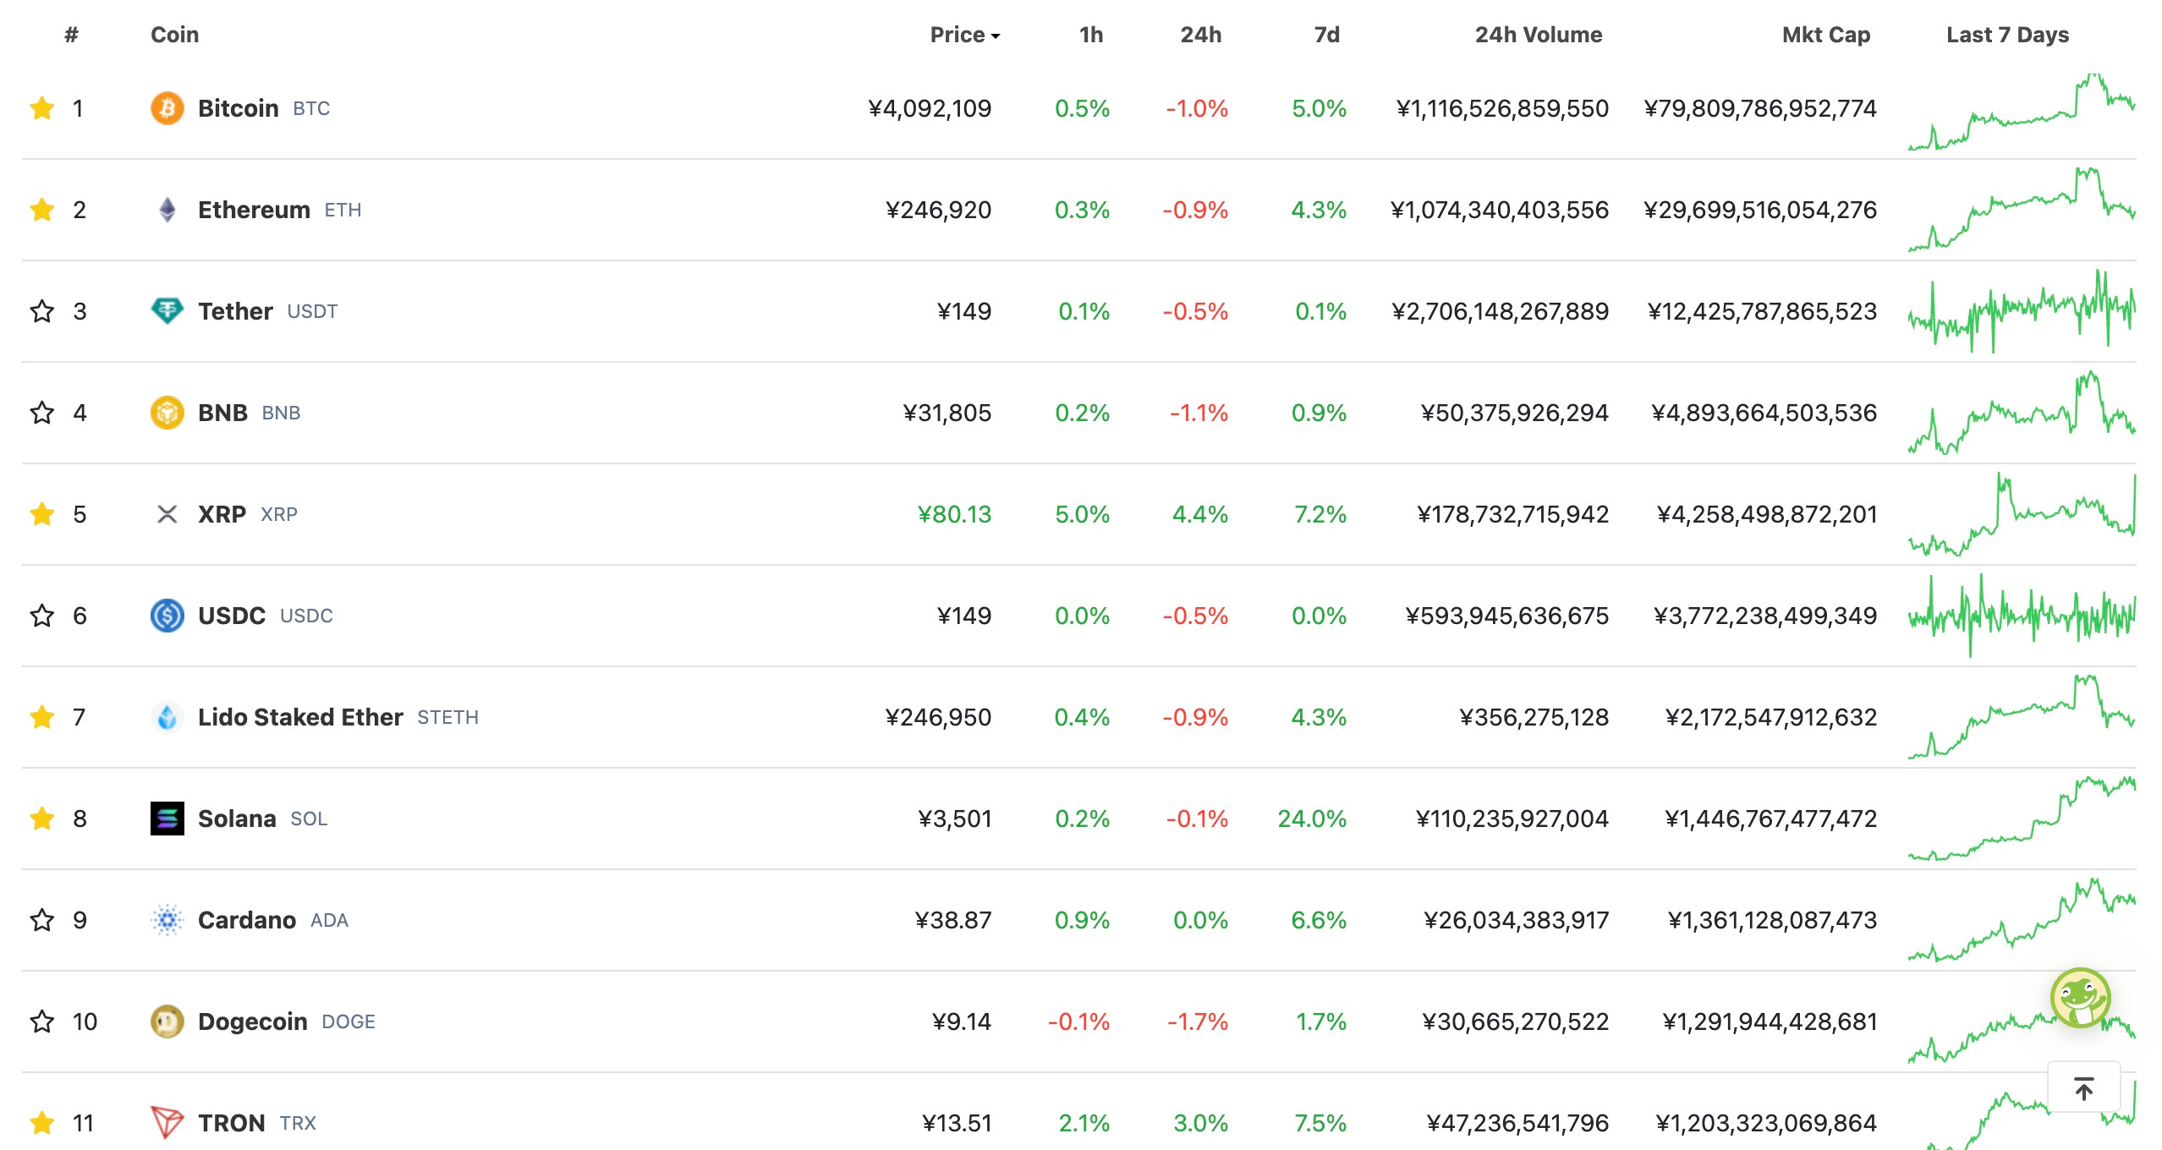Click Solana 7d change 24.0%
Viewport: 2162px width, 1150px height.
[x=1312, y=819]
